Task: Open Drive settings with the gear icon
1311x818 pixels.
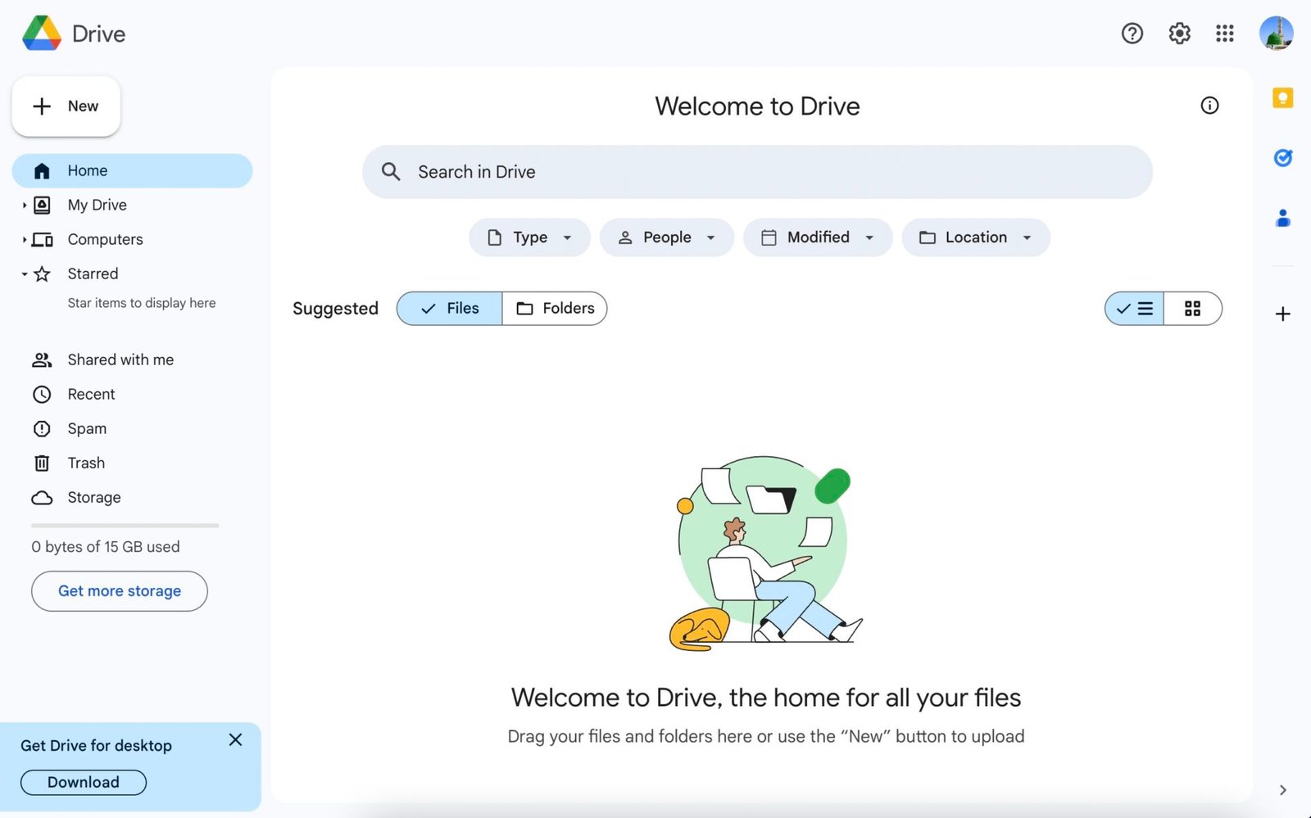Action: (x=1179, y=33)
